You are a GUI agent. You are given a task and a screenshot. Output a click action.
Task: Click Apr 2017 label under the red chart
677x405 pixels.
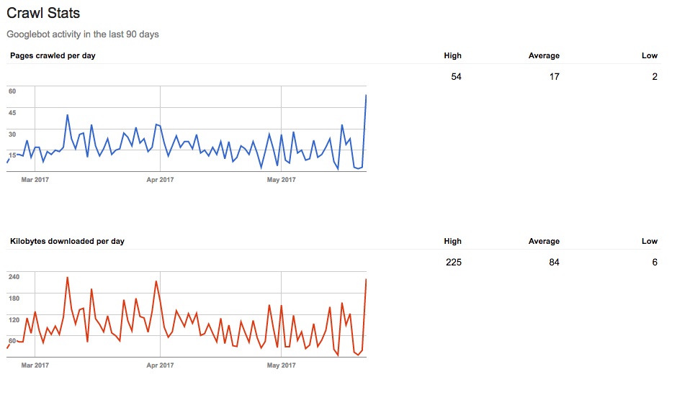[x=160, y=365]
